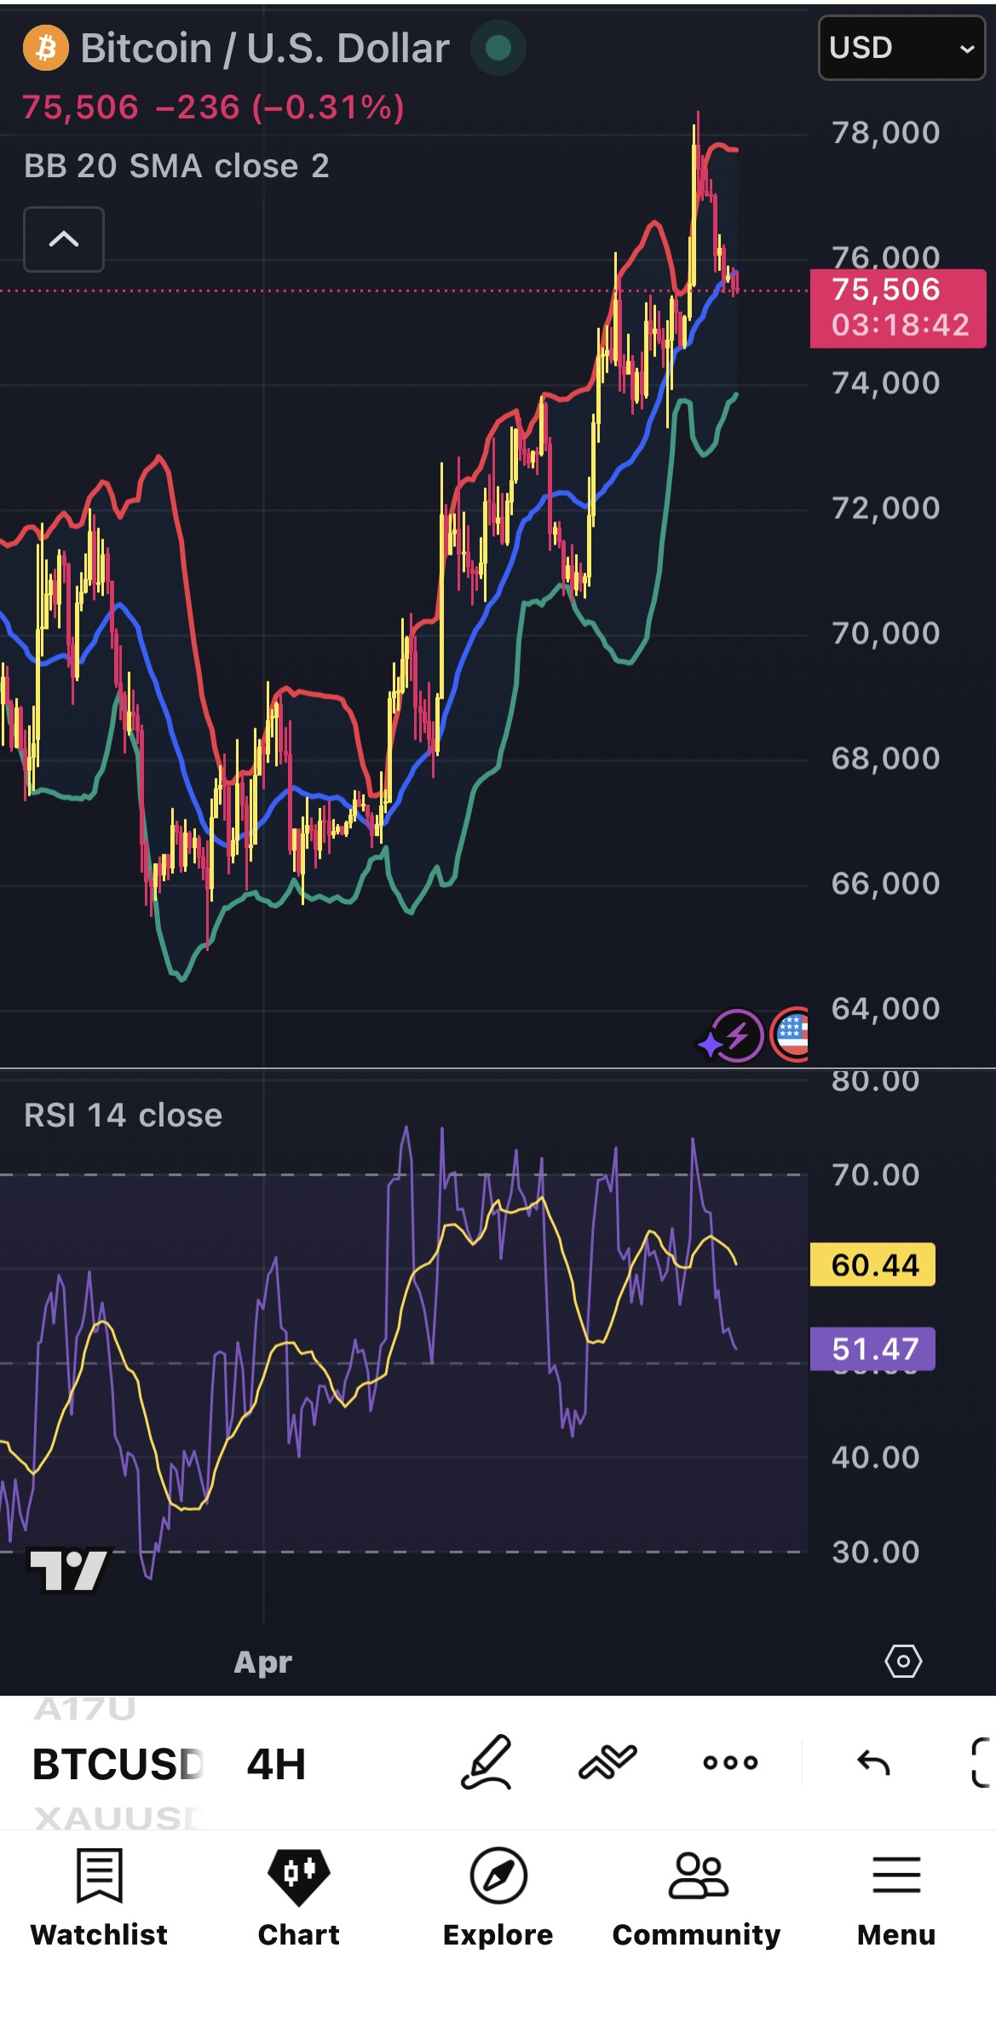Tap the BTCUSD symbol selector
Image resolution: width=996 pixels, height=2040 pixels.
(x=118, y=1763)
